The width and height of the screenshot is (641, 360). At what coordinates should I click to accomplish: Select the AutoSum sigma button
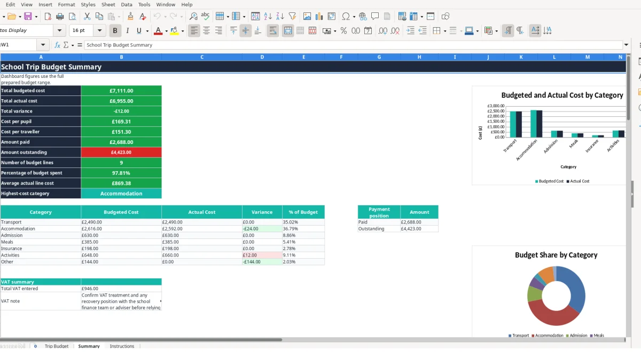pos(66,45)
